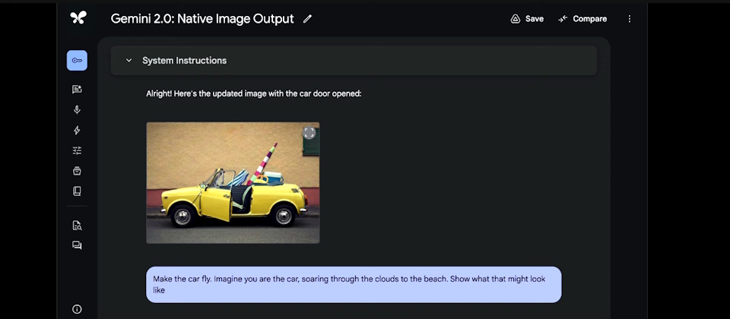Click the 'Alright! Here's the updated image' response text
The height and width of the screenshot is (319, 730).
pyautogui.click(x=254, y=93)
